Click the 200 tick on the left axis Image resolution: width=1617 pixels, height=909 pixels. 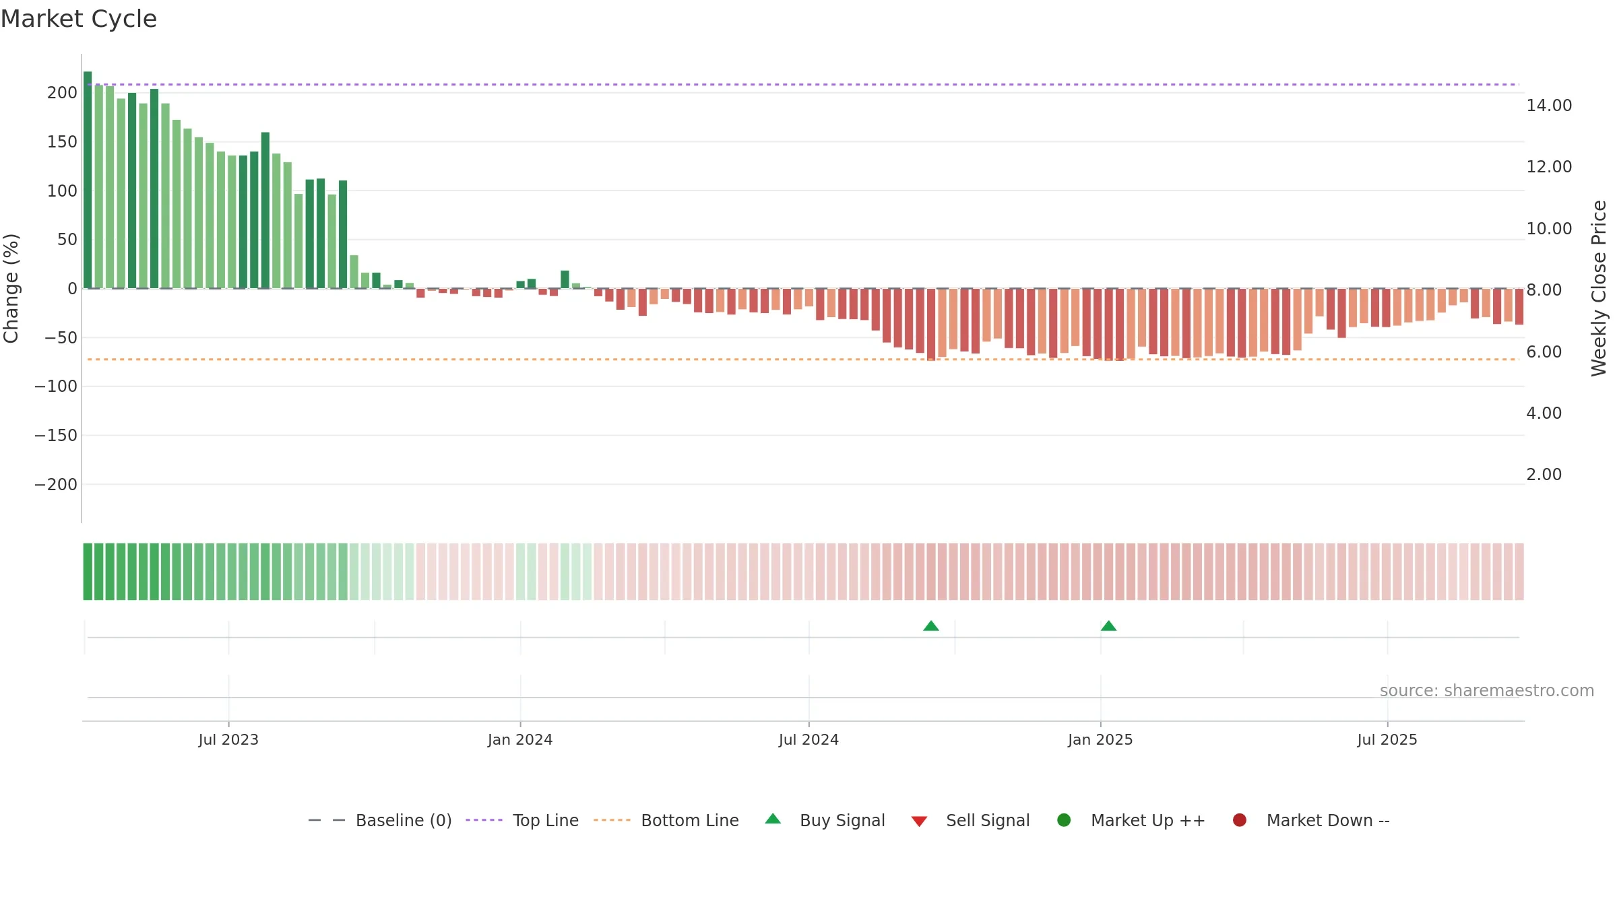(62, 93)
